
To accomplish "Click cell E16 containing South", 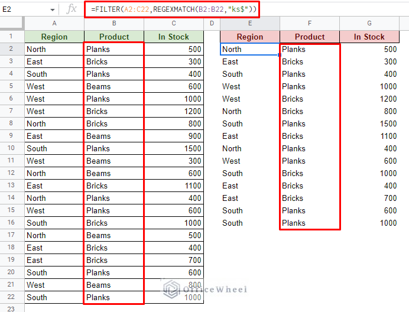I will [x=250, y=223].
